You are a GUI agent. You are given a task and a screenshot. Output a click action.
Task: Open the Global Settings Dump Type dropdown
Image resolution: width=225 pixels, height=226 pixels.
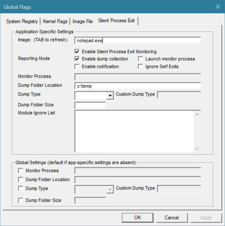pos(110,190)
